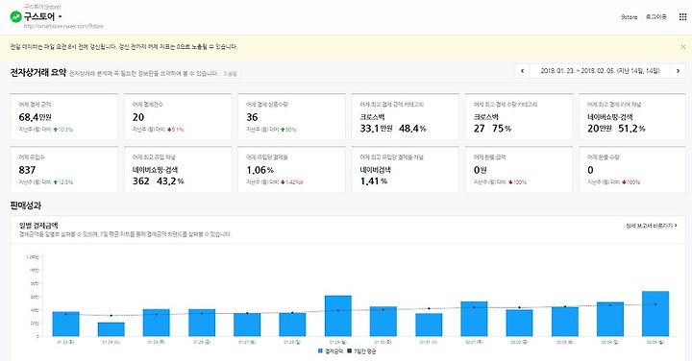Click the 02.03 bar in the chart
This screenshot has width=692, height=361.
pyautogui.click(x=565, y=322)
